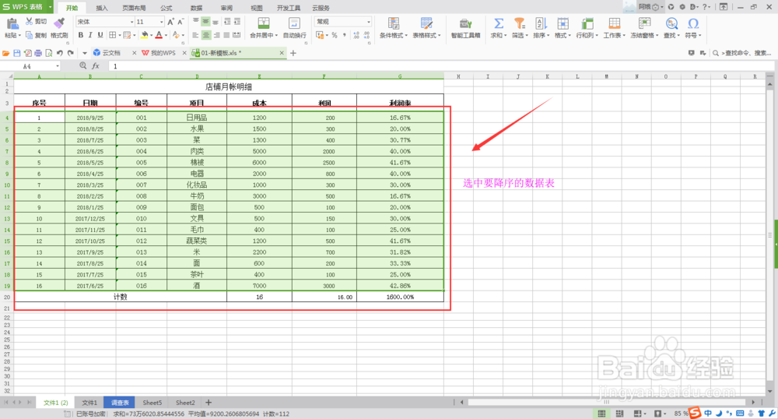
Task: Open the font size dropdown (11)
Action: [x=161, y=22]
